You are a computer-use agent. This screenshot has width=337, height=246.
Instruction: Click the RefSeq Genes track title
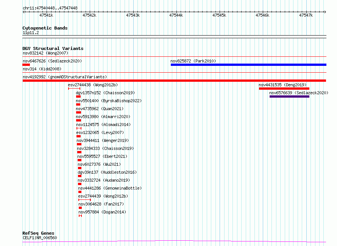[x=38, y=234]
